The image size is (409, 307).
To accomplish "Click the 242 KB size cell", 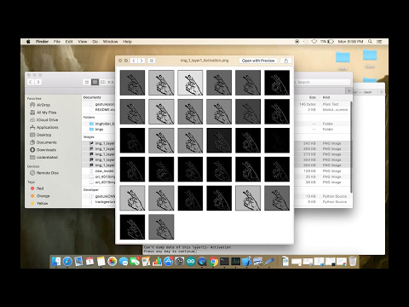I will point(309,143).
